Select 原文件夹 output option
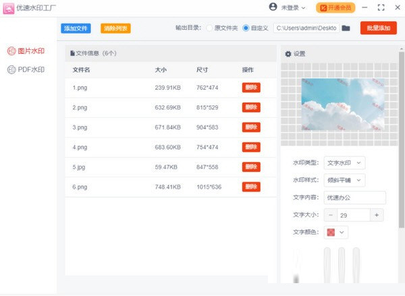Image resolution: width=405 pixels, height=296 pixels. click(x=209, y=28)
